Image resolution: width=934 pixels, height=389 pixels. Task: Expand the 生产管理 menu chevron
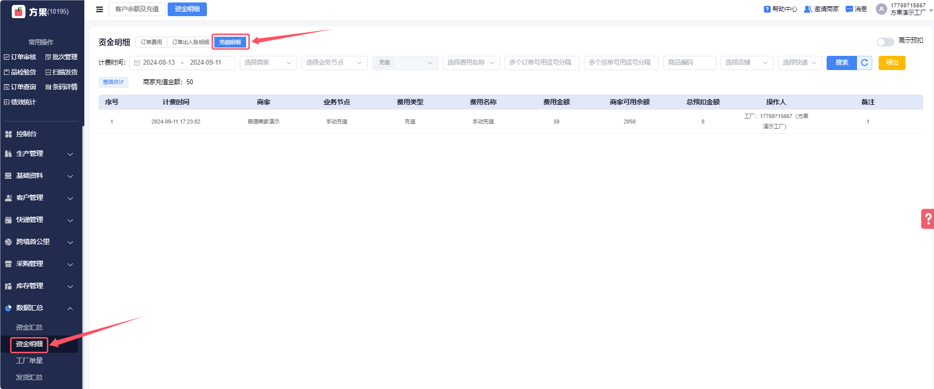(70, 154)
